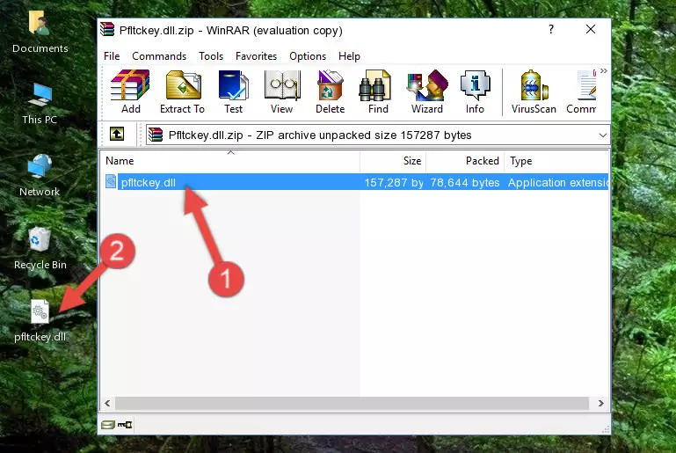This screenshot has height=453, width=676.
Task: Sort by the Name column header
Action: coord(230,161)
